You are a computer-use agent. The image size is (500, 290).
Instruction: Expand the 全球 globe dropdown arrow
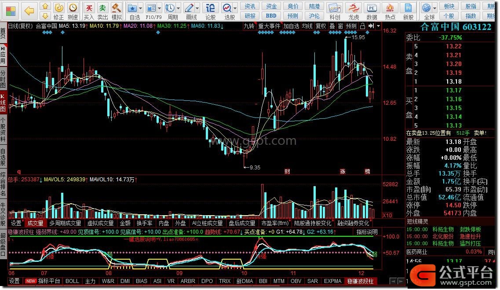(x=434, y=8)
